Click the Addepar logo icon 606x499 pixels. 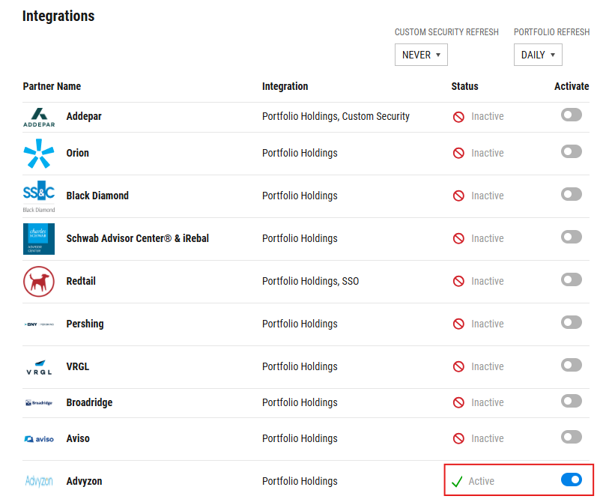pos(39,118)
